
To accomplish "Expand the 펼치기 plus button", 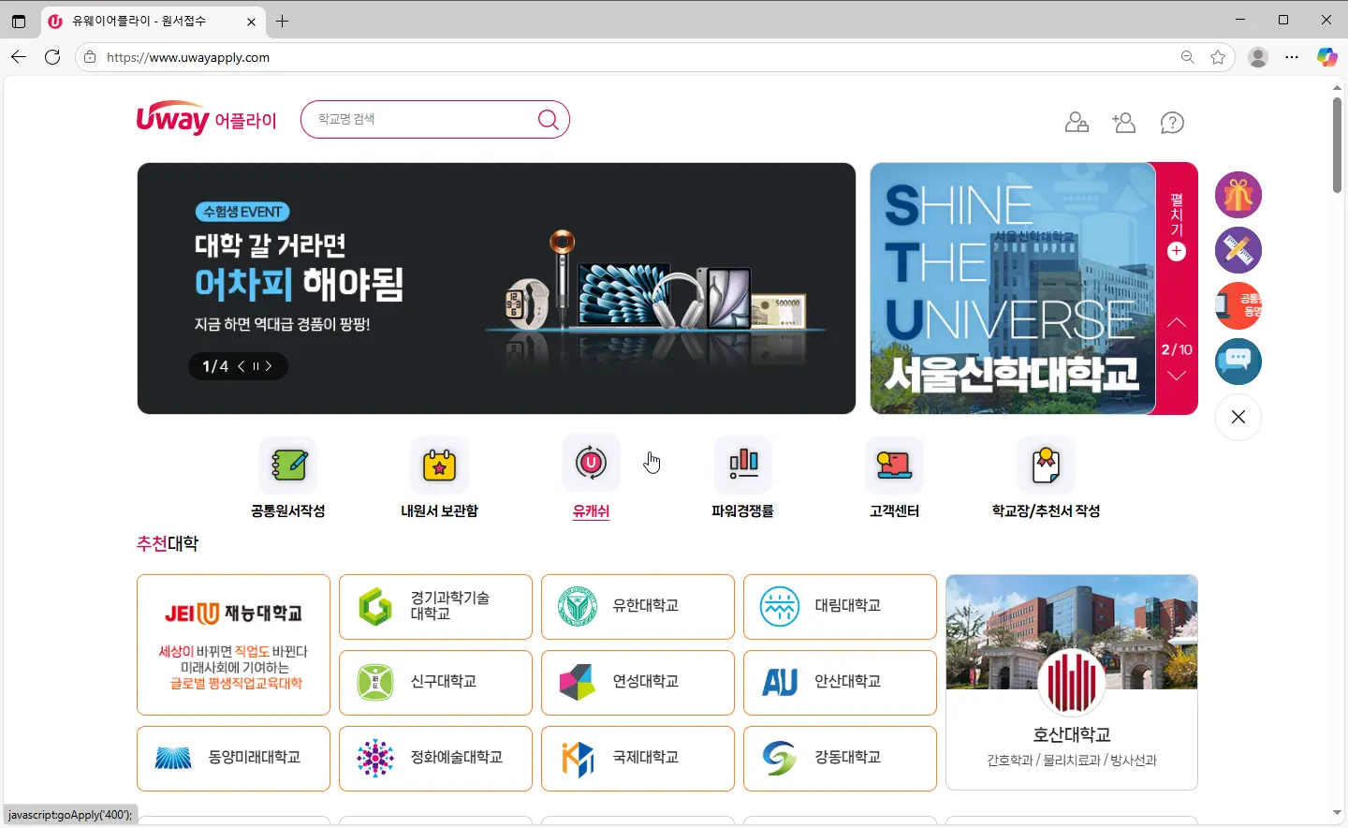I will click(x=1177, y=251).
